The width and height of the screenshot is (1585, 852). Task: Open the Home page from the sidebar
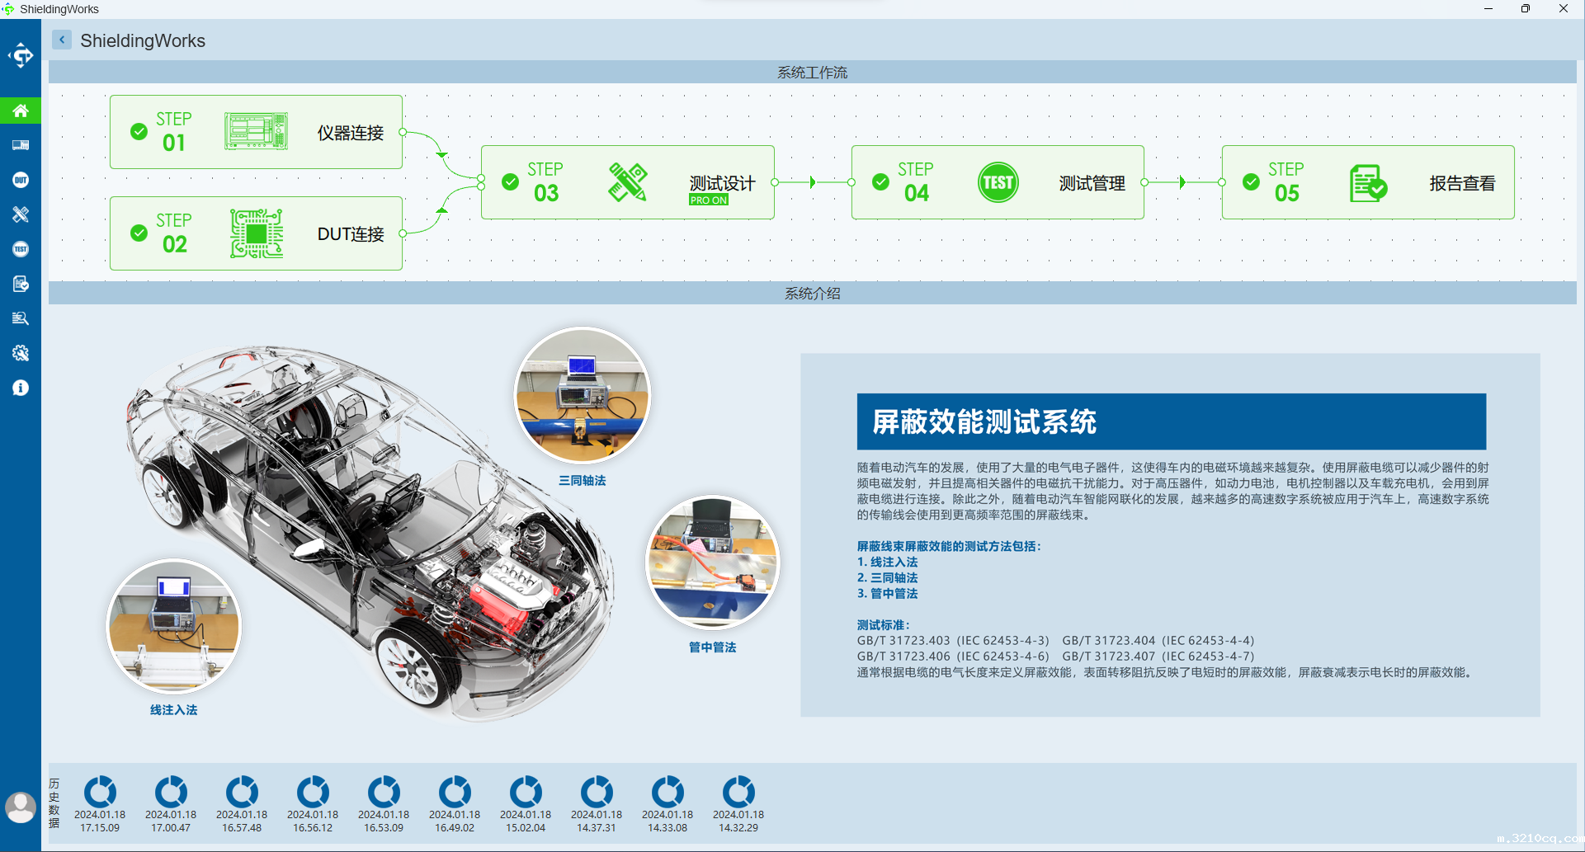click(x=21, y=111)
